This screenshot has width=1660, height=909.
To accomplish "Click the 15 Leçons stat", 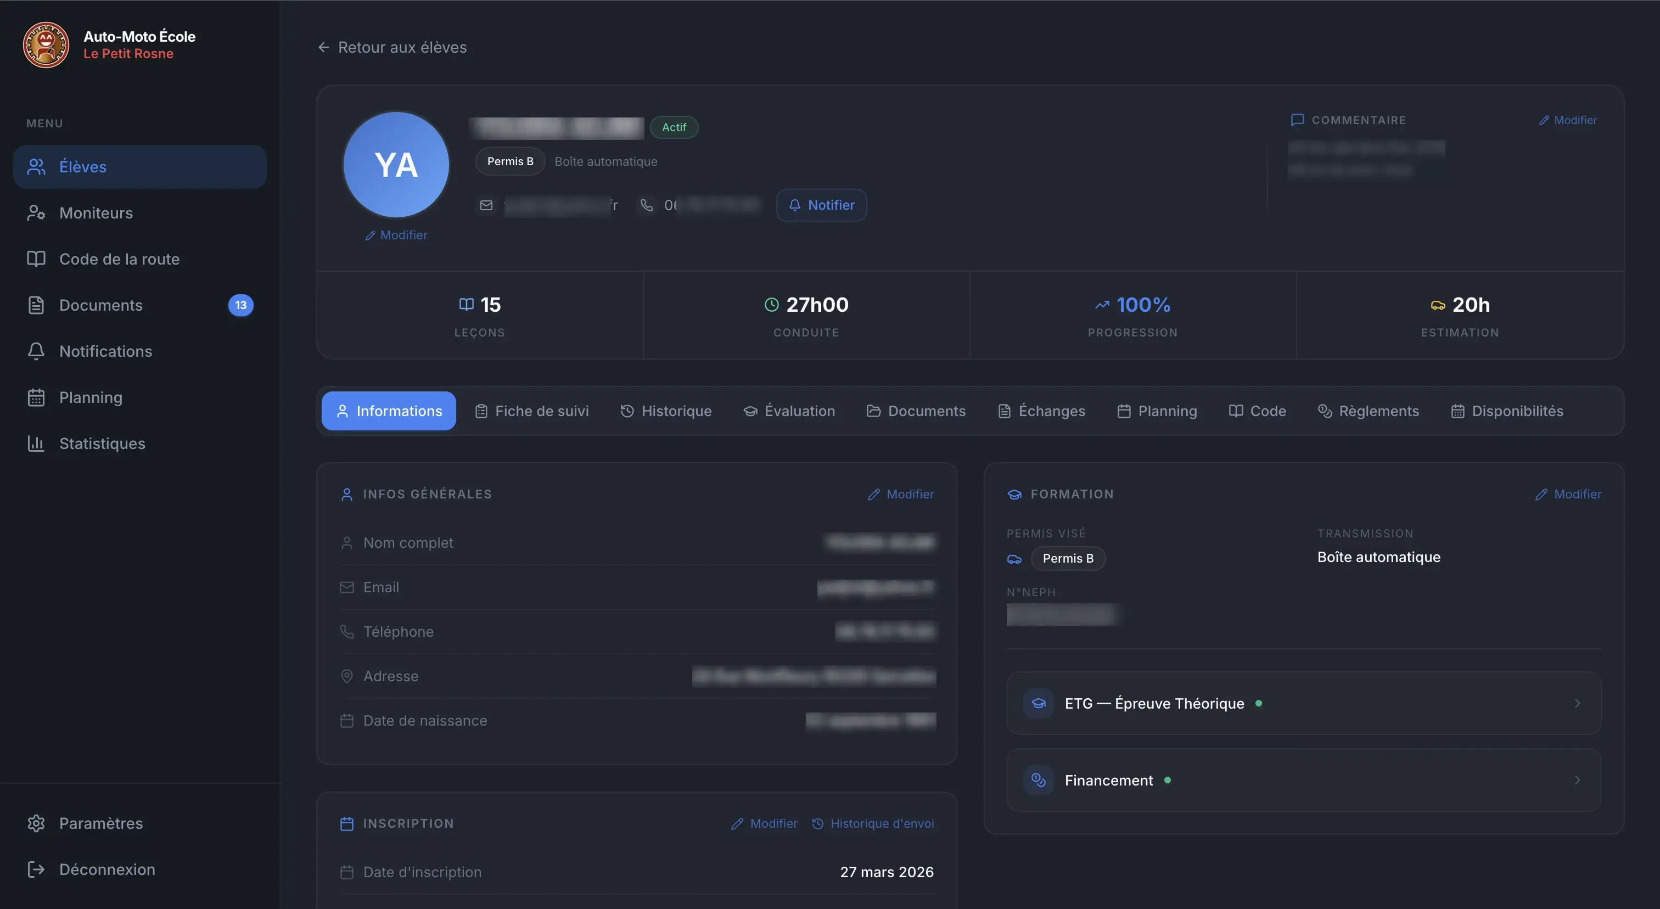I will pos(480,316).
